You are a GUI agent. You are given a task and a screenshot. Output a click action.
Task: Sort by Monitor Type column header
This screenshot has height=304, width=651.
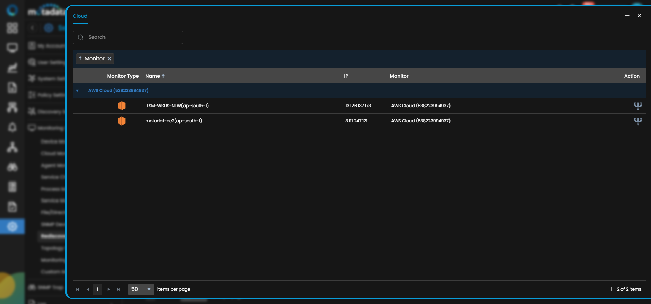tap(123, 76)
